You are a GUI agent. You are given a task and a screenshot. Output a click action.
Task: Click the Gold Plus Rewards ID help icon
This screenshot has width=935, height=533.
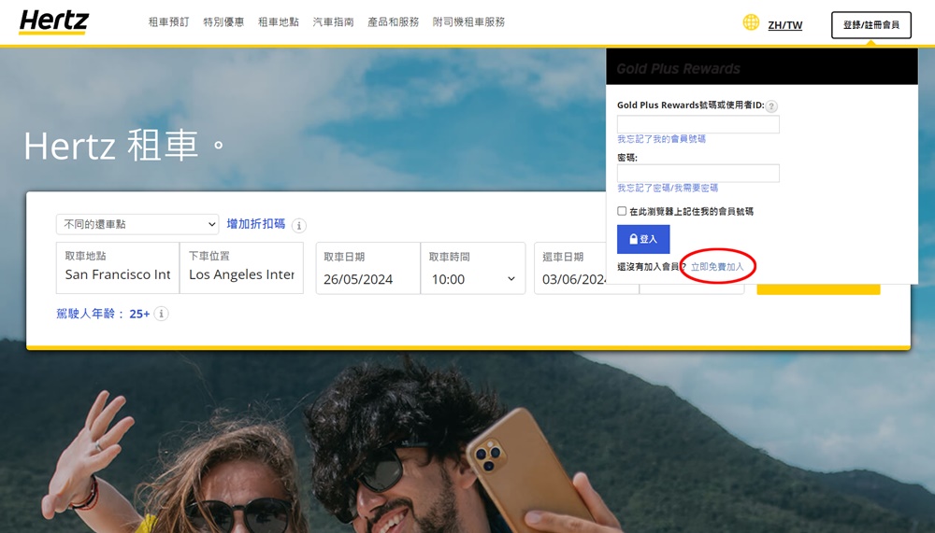[771, 106]
